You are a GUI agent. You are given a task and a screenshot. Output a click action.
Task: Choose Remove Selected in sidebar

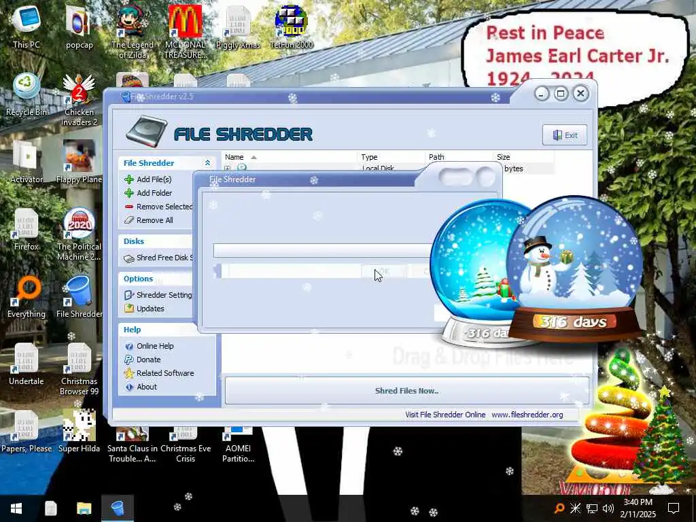[x=158, y=207]
